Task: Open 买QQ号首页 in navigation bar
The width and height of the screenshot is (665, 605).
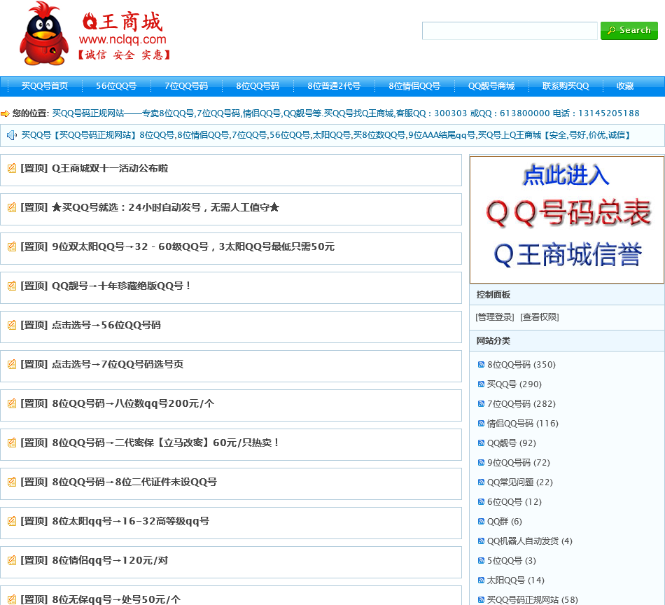Action: [45, 86]
